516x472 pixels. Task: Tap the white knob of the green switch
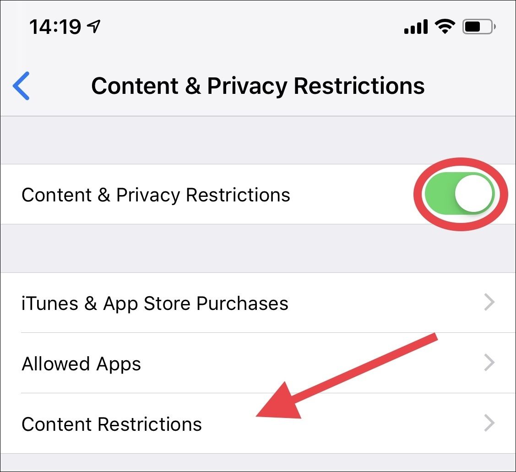[x=474, y=194]
